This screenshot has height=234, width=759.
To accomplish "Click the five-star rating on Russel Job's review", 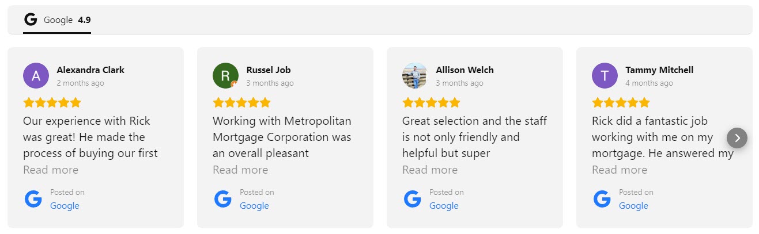I will pyautogui.click(x=241, y=103).
